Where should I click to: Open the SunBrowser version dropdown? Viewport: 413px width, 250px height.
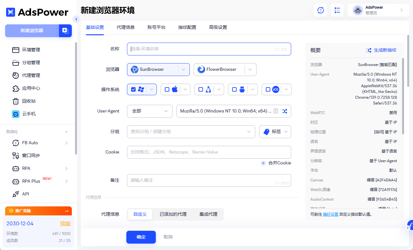pos(183,70)
